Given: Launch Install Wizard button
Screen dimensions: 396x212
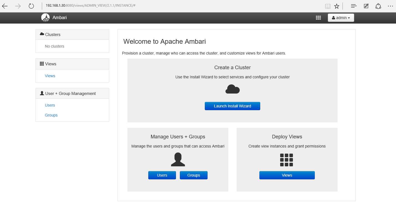Looking at the screenshot, I should click(233, 106).
